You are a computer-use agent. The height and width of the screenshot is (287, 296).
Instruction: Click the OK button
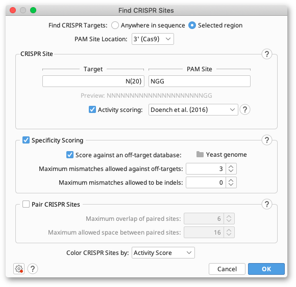coord(266,269)
